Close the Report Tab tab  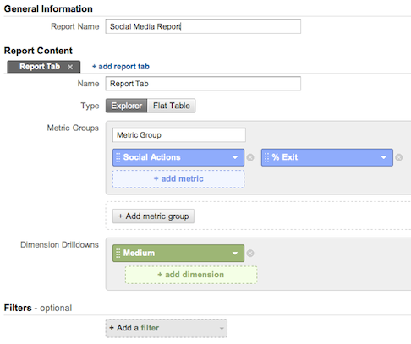point(70,67)
